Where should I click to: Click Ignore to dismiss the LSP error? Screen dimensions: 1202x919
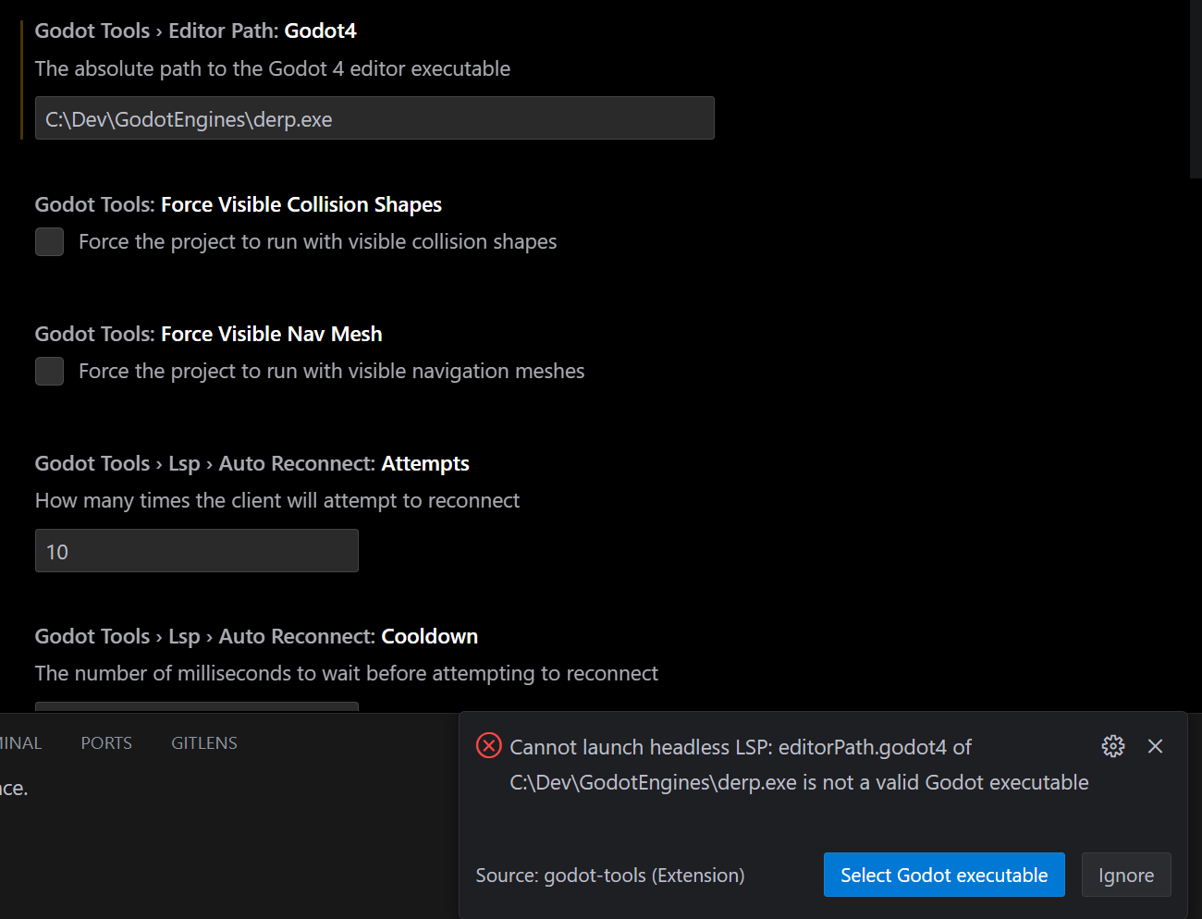pyautogui.click(x=1126, y=875)
